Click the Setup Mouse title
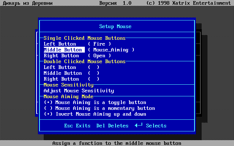Screen dimensions: 234x146 pos(116,27)
